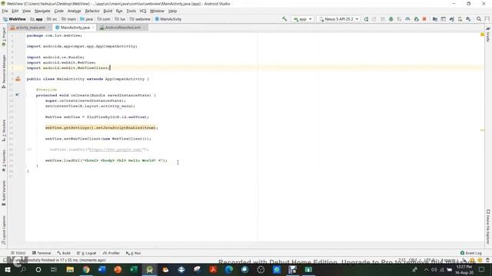
Task: Open the Refactor menu
Action: tap(92, 11)
